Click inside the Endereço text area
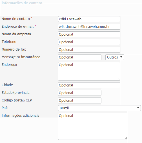This screenshot has width=142, height=143. pos(89,71)
